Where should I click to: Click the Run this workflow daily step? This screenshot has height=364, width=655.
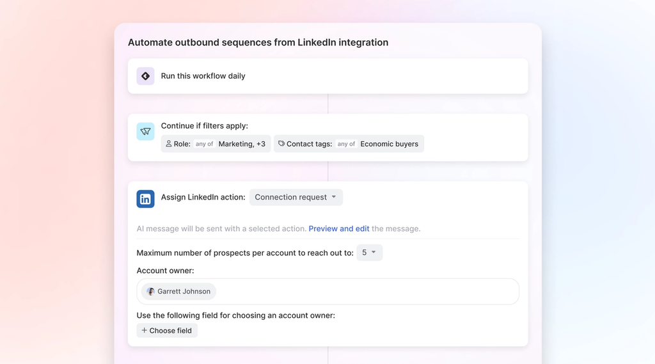coord(328,76)
